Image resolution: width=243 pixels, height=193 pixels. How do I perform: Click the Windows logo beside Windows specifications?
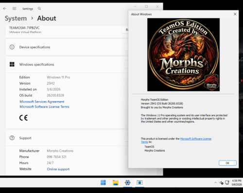pos(12,64)
